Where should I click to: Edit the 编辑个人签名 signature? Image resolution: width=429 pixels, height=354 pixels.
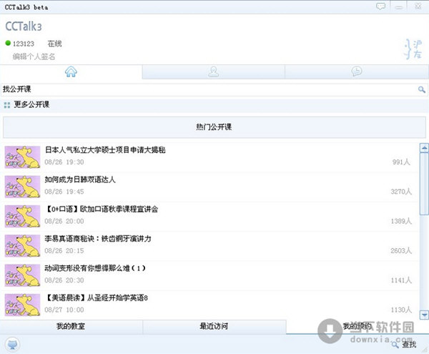click(34, 56)
